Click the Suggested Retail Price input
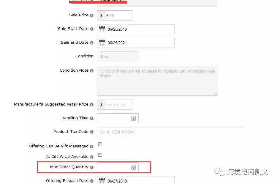Screen dimensions: 277x184 (118, 105)
